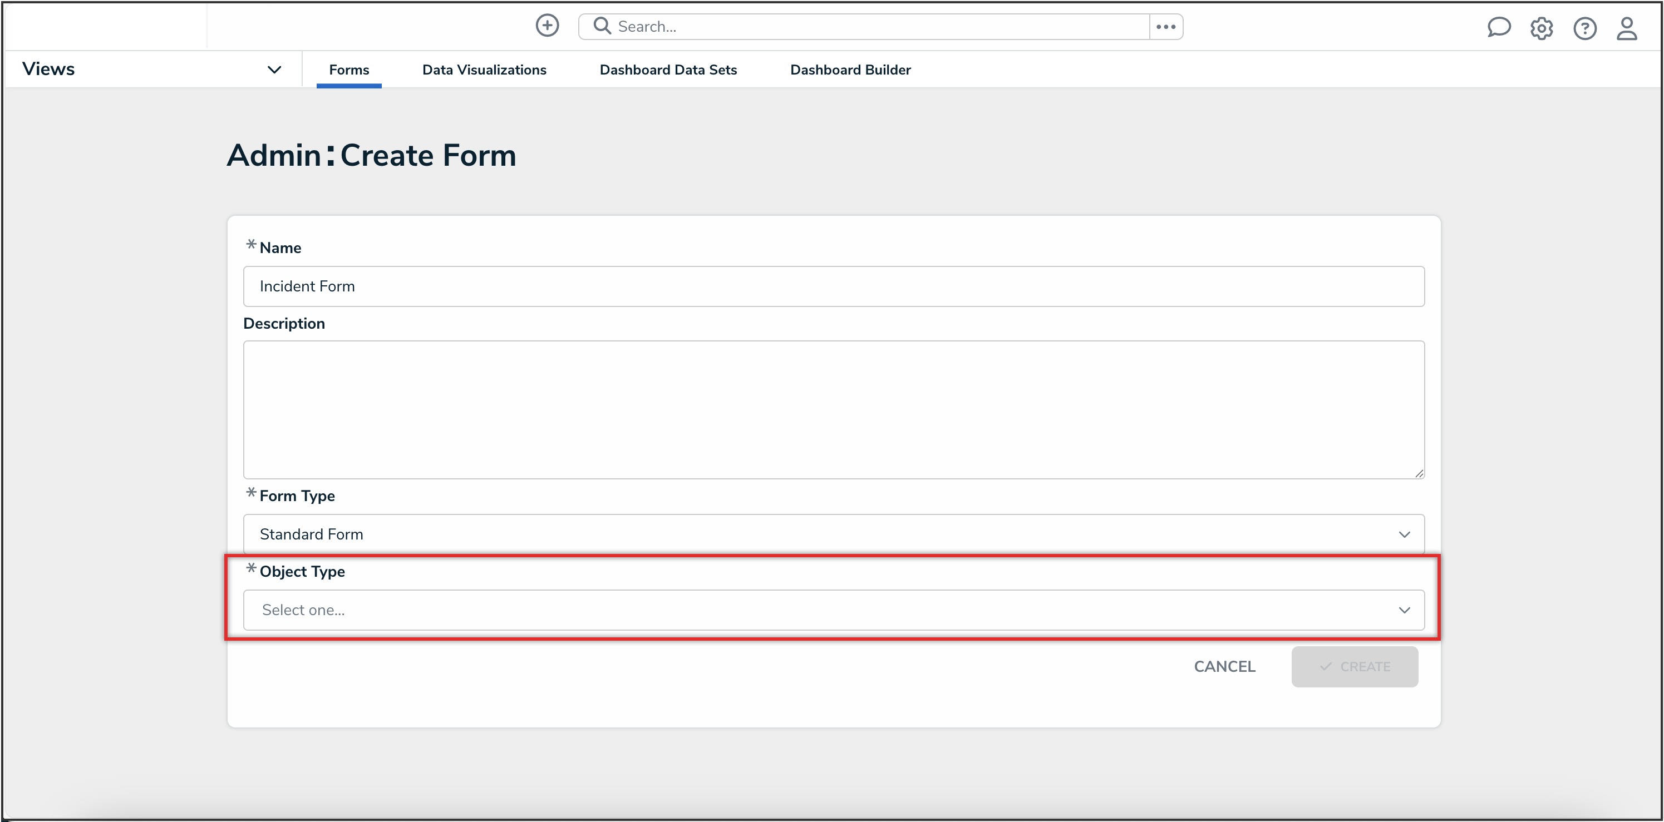This screenshot has width=1664, height=822.
Task: Click the search magnifier icon
Action: click(x=602, y=26)
